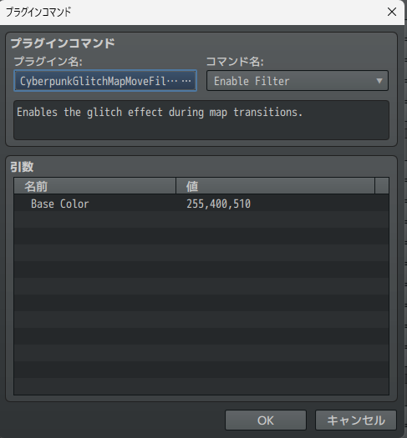The width and height of the screenshot is (407, 438).
Task: Click the narrow blank header cell beside 値
Action: (382, 186)
